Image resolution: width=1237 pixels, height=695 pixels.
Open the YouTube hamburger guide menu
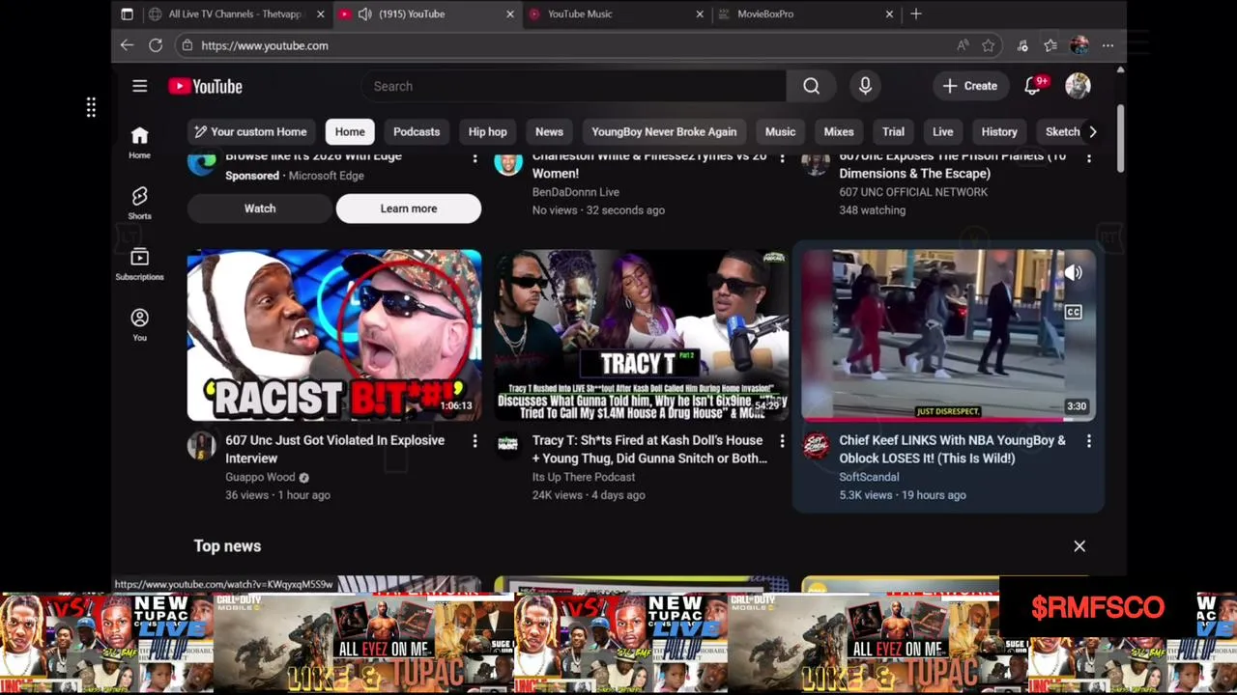(x=139, y=86)
